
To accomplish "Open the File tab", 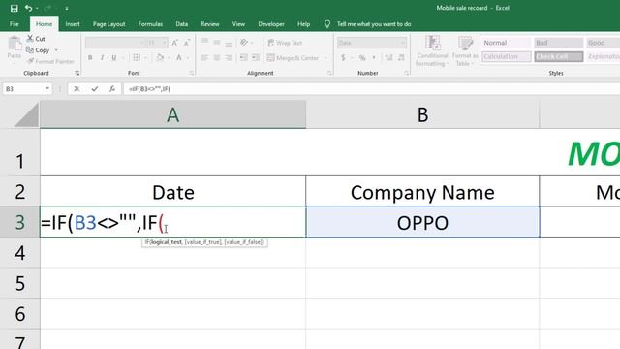I will [15, 24].
